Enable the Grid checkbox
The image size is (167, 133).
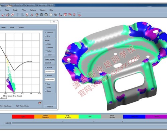point(46,84)
